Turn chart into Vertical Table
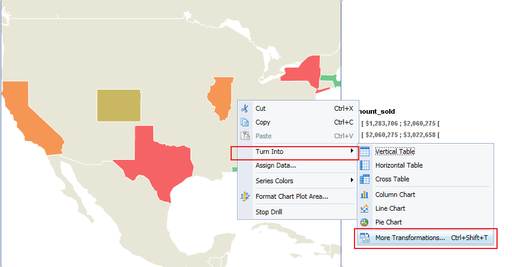512x267 pixels. [426, 151]
